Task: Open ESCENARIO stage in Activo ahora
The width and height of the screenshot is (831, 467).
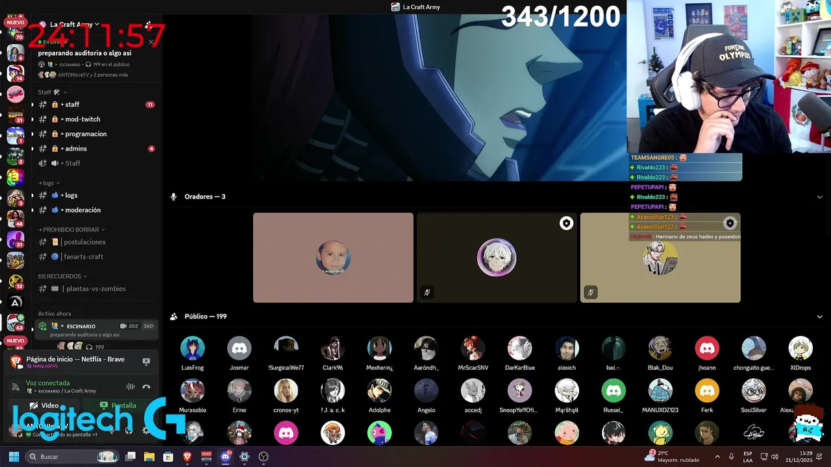Action: click(96, 330)
